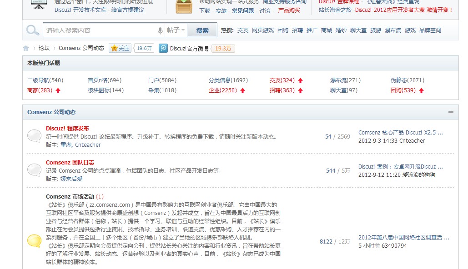The height and width of the screenshot is (269, 468).
Task: Click the red arrow beside 团购(539)
Action: (x=422, y=91)
